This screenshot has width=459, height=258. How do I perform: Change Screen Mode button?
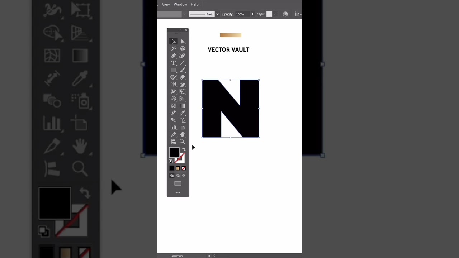pyautogui.click(x=178, y=183)
